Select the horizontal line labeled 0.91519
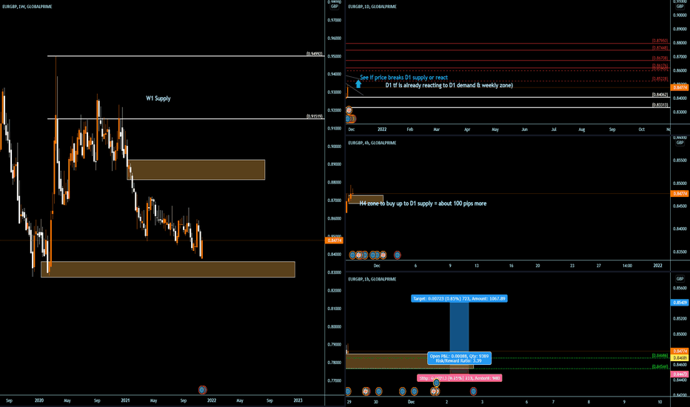Viewport: 690px width, 407px height. point(185,119)
